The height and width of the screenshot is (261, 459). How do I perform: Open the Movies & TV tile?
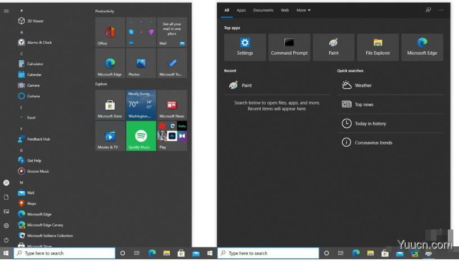click(110, 136)
